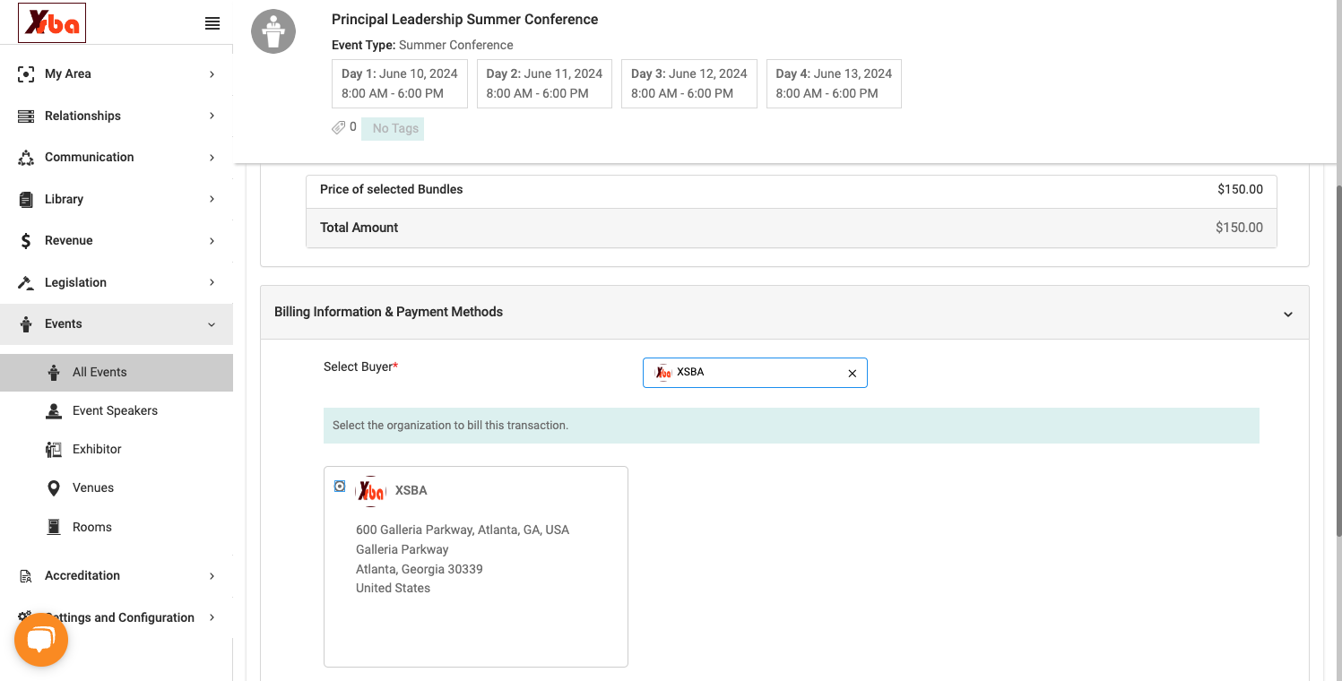1342x681 pixels.
Task: Click the Venues location pin icon
Action: (54, 487)
